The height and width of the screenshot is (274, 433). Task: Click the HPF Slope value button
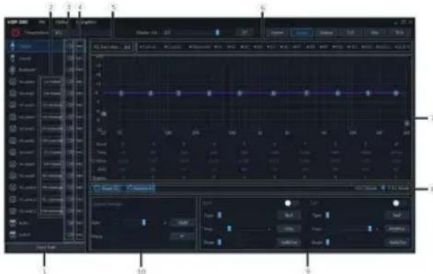point(289,242)
